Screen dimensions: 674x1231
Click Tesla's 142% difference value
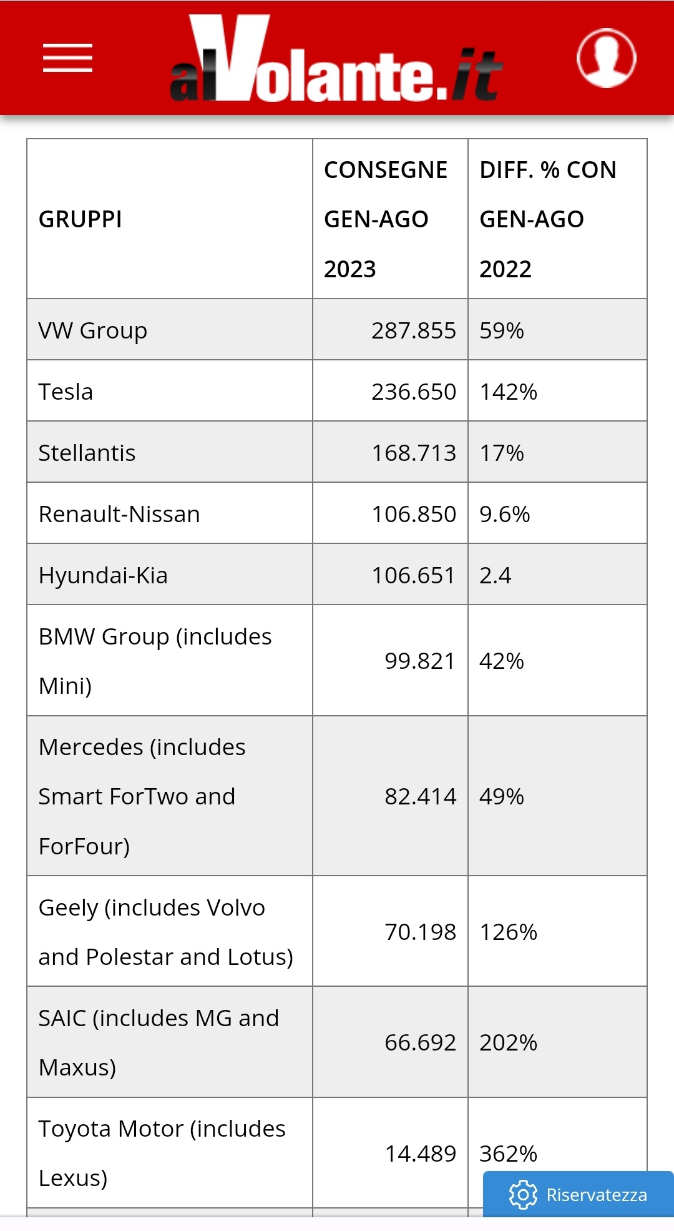(x=508, y=392)
